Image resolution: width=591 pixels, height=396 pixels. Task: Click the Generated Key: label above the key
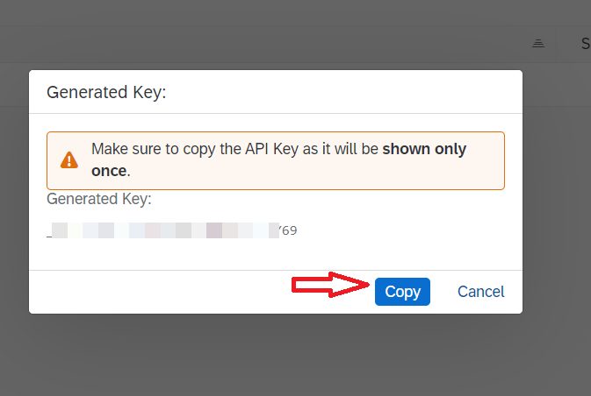pyautogui.click(x=98, y=199)
